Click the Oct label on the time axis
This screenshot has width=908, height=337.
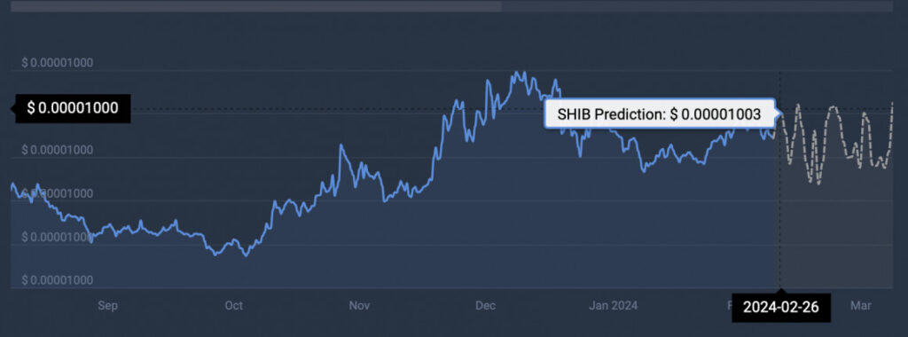(234, 305)
